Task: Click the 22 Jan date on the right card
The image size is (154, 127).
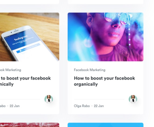Action: click(x=99, y=106)
